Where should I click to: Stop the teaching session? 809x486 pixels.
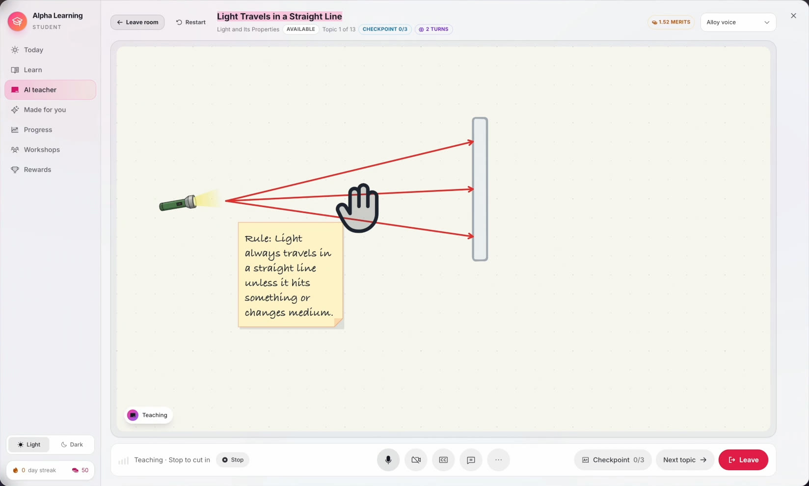click(x=233, y=460)
